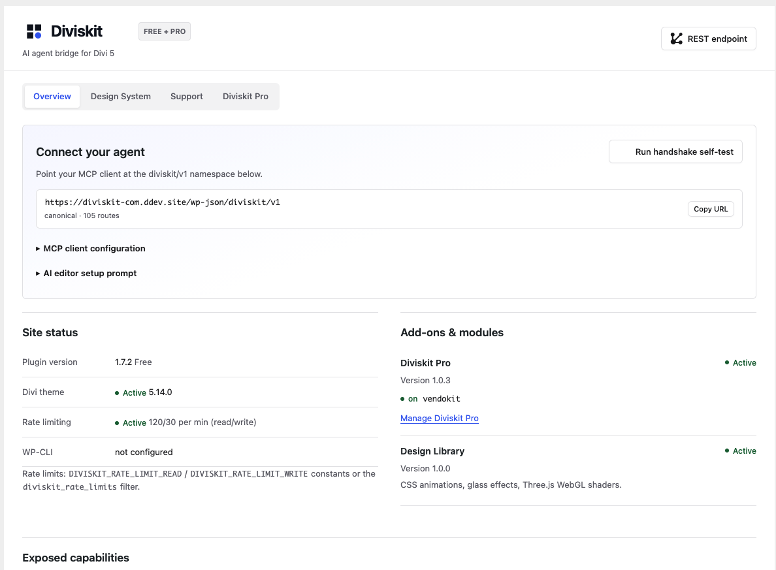Run the handshake self-test
Screen dimensions: 776x570
pyautogui.click(x=675, y=152)
